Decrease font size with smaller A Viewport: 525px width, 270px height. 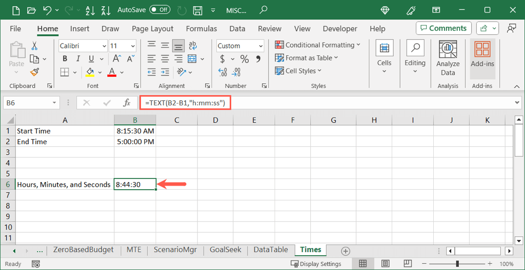click(130, 59)
